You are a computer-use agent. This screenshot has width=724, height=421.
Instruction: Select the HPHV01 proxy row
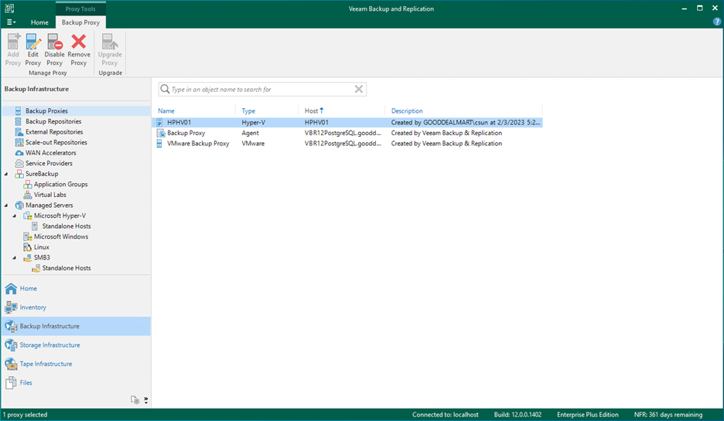[347, 123]
